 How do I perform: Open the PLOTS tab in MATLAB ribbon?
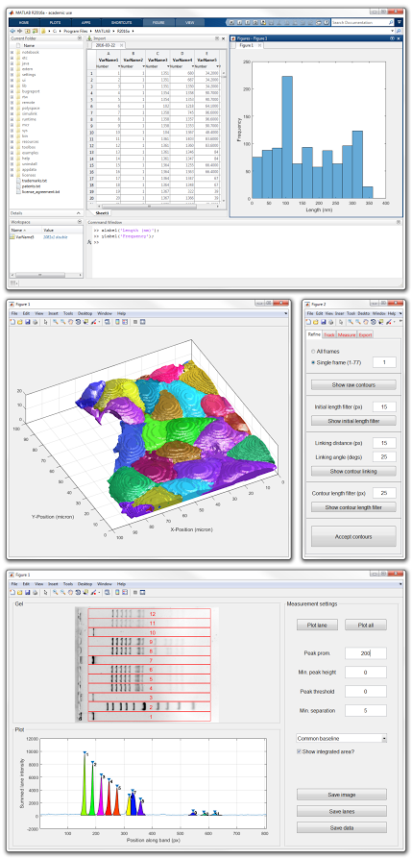[55, 22]
